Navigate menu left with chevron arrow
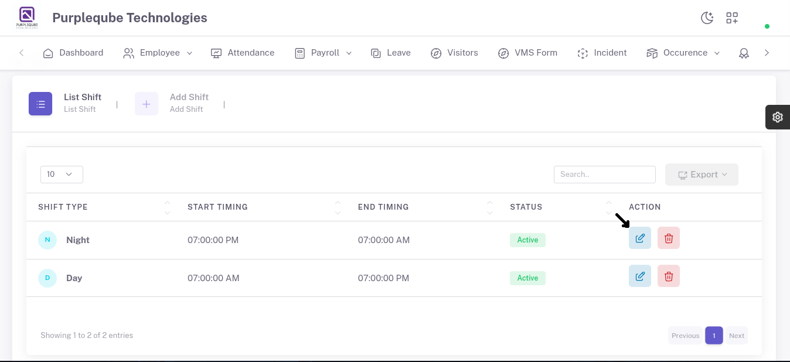790x362 pixels. [22, 53]
